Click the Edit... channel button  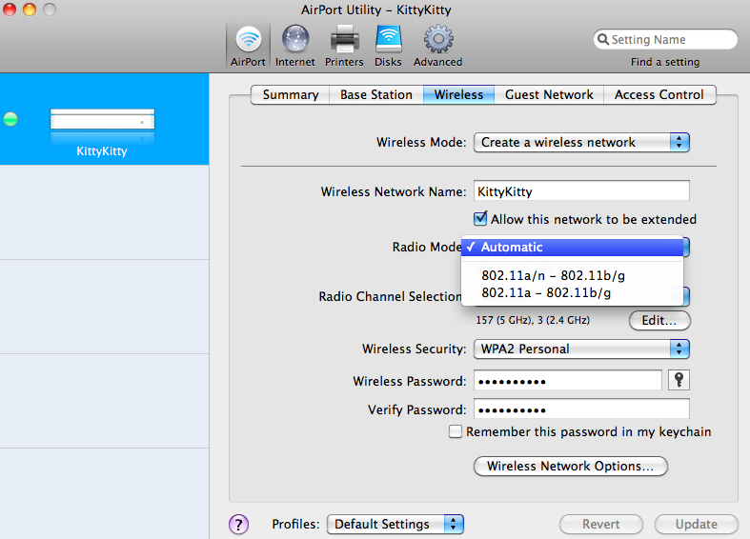659,320
